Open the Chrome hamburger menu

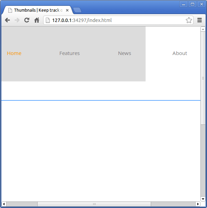(199, 20)
